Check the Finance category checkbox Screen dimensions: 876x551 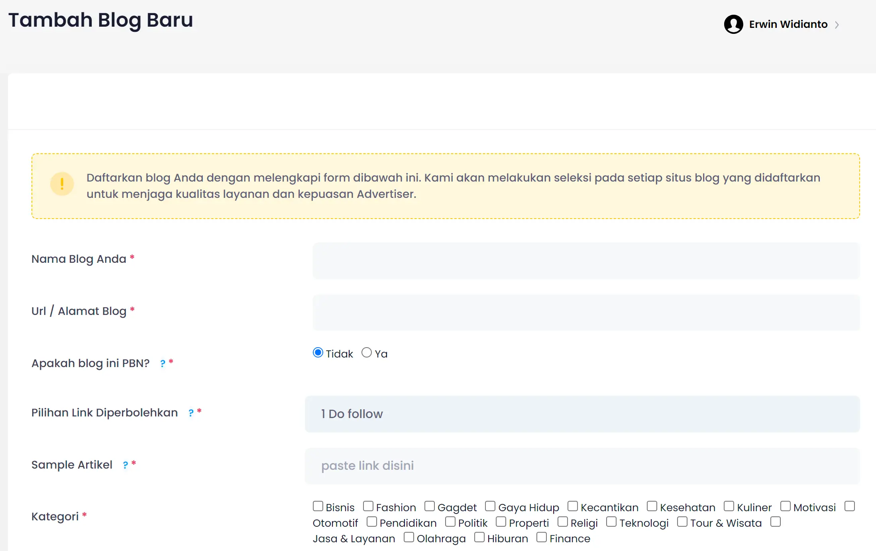point(542,537)
